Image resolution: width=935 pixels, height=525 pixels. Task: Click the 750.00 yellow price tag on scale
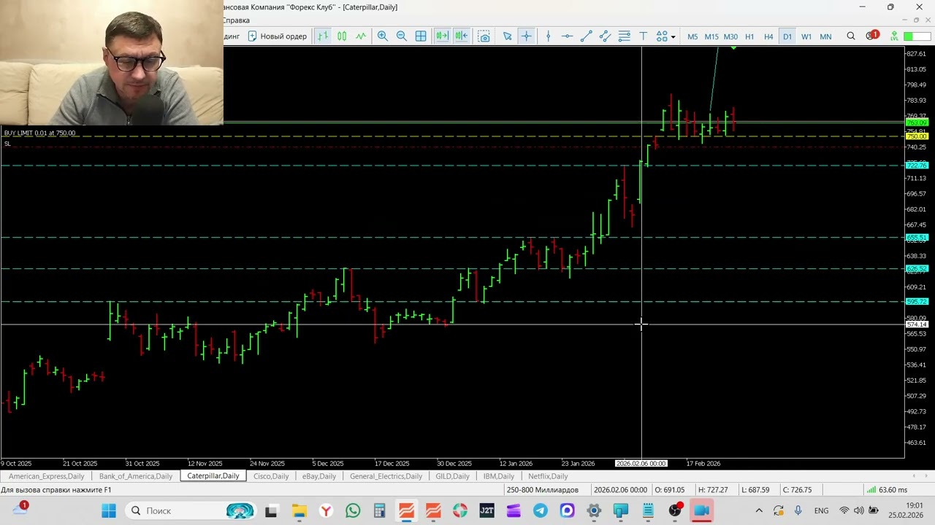pyautogui.click(x=917, y=137)
